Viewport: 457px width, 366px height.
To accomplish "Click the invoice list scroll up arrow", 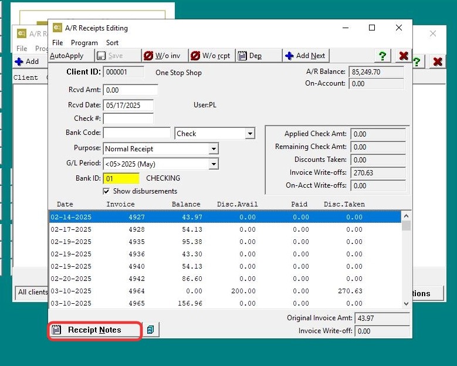I will point(407,216).
